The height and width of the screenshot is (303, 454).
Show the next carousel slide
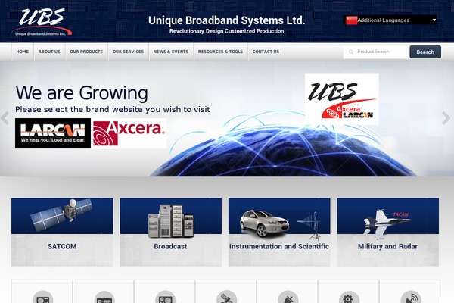446,117
